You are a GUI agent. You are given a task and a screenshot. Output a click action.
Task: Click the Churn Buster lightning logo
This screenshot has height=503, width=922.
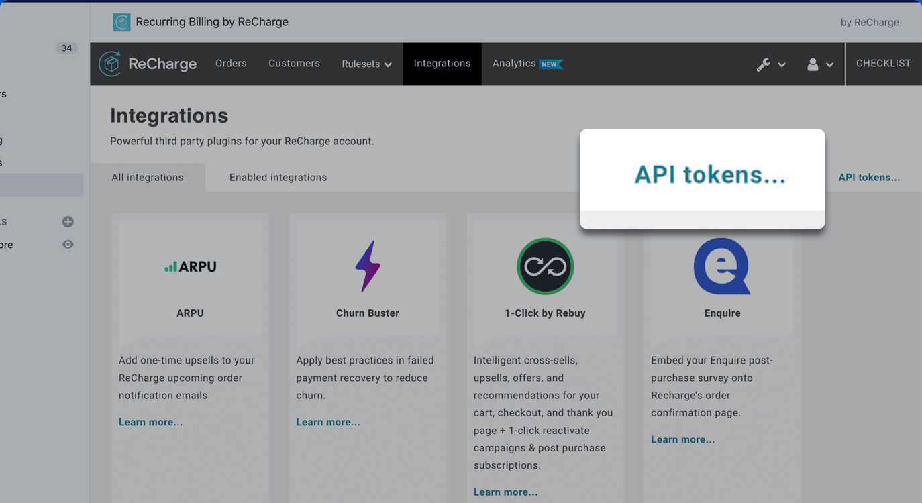(x=368, y=266)
